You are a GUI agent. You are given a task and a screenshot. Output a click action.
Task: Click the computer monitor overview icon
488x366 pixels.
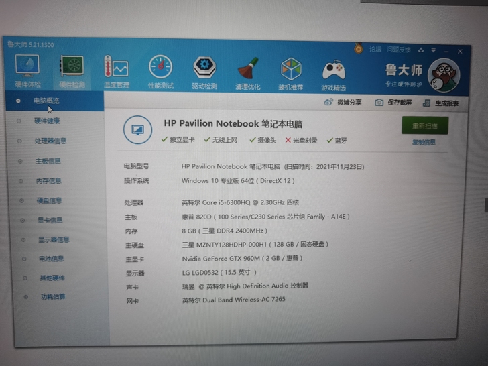(137, 130)
